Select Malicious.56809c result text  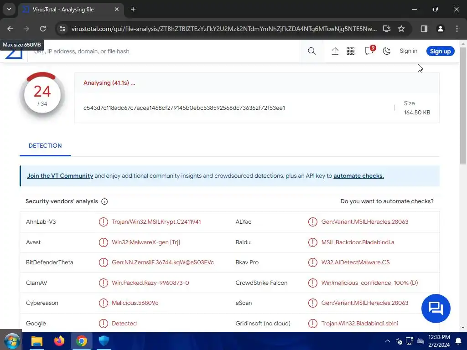tap(135, 303)
